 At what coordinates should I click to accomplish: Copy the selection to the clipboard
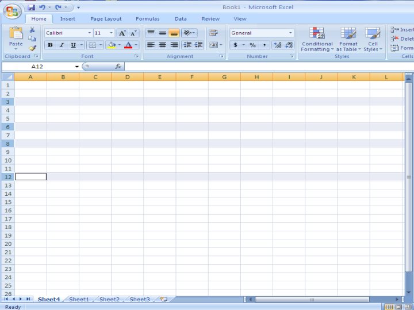coord(32,39)
